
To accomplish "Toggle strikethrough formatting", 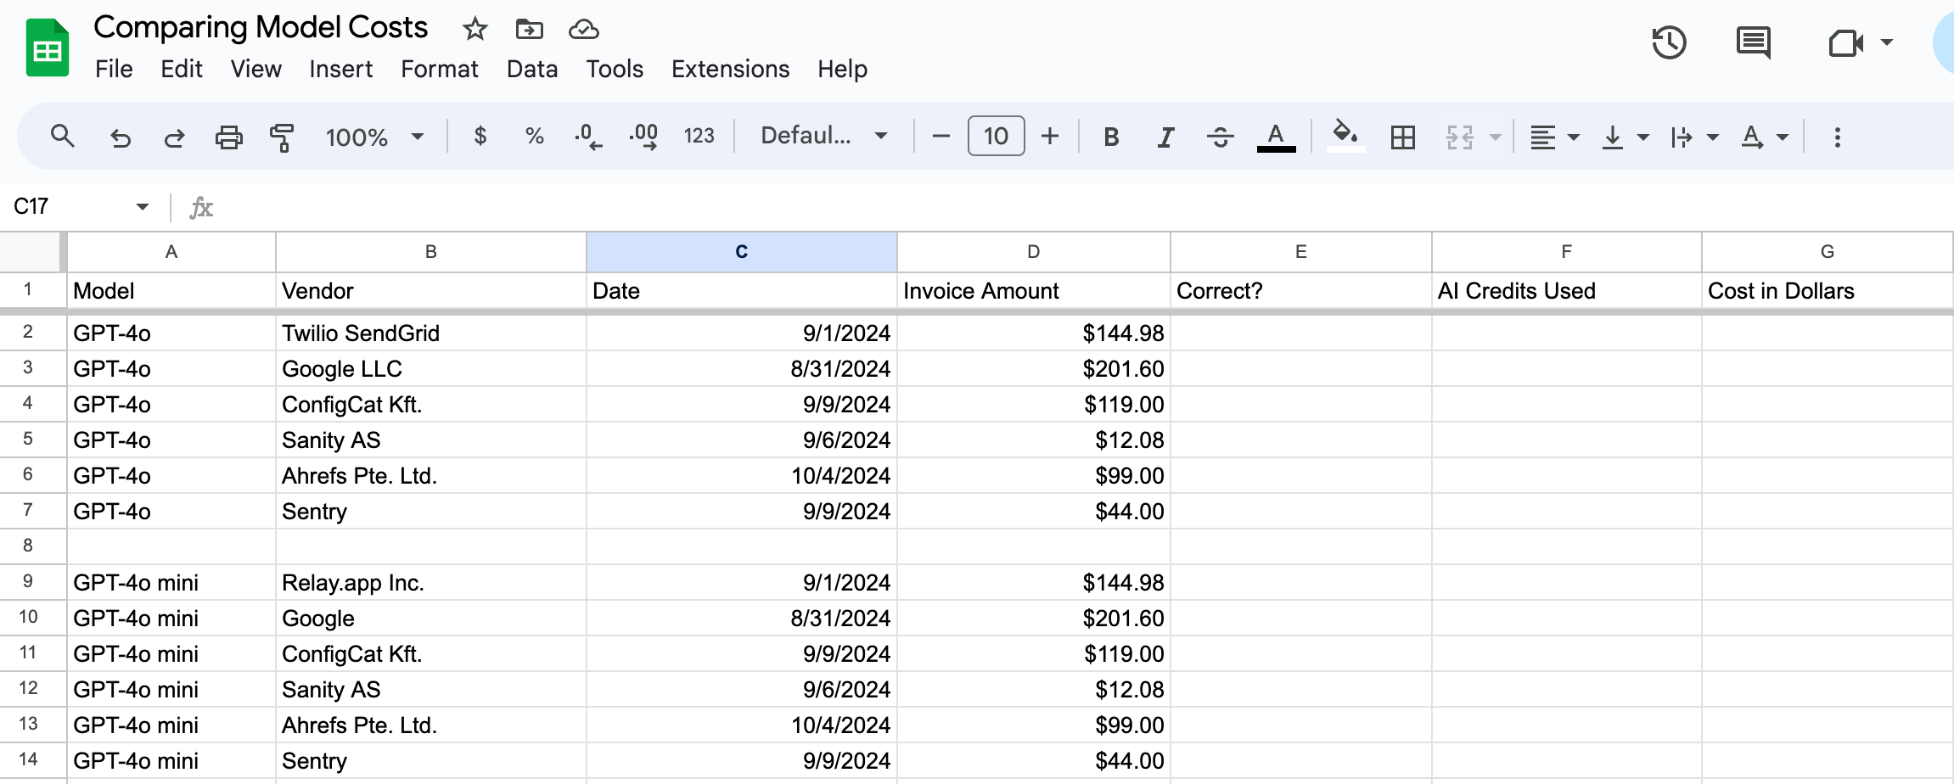I will click(x=1220, y=137).
